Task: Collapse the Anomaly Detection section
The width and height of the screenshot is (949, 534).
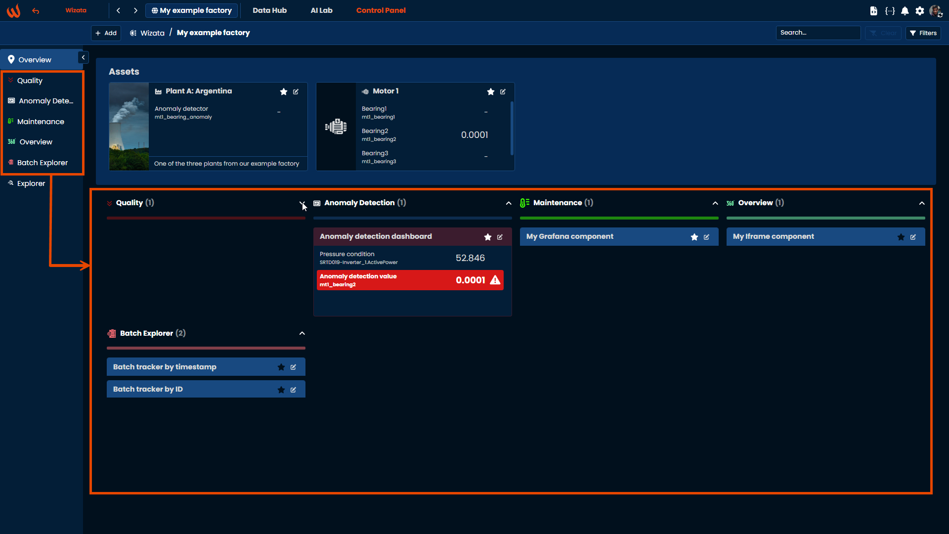Action: 509,203
